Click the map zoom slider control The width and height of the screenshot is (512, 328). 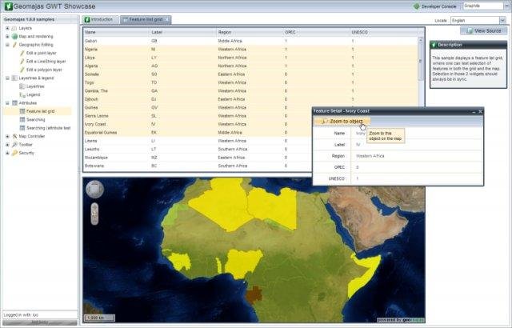click(x=94, y=214)
